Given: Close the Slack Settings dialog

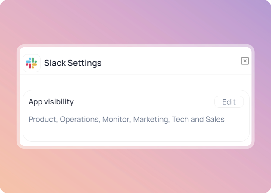Looking at the screenshot, I should 245,61.
